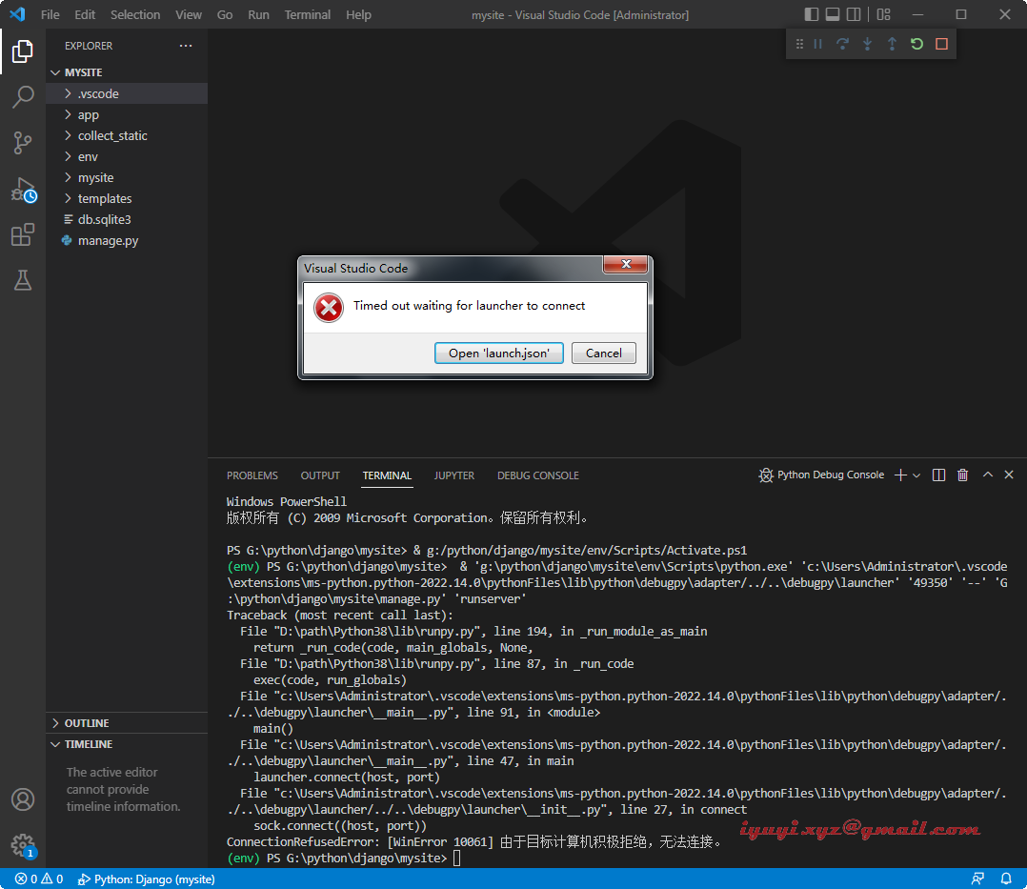Viewport: 1027px width, 889px height.
Task: Open the Extensions view
Action: [23, 234]
